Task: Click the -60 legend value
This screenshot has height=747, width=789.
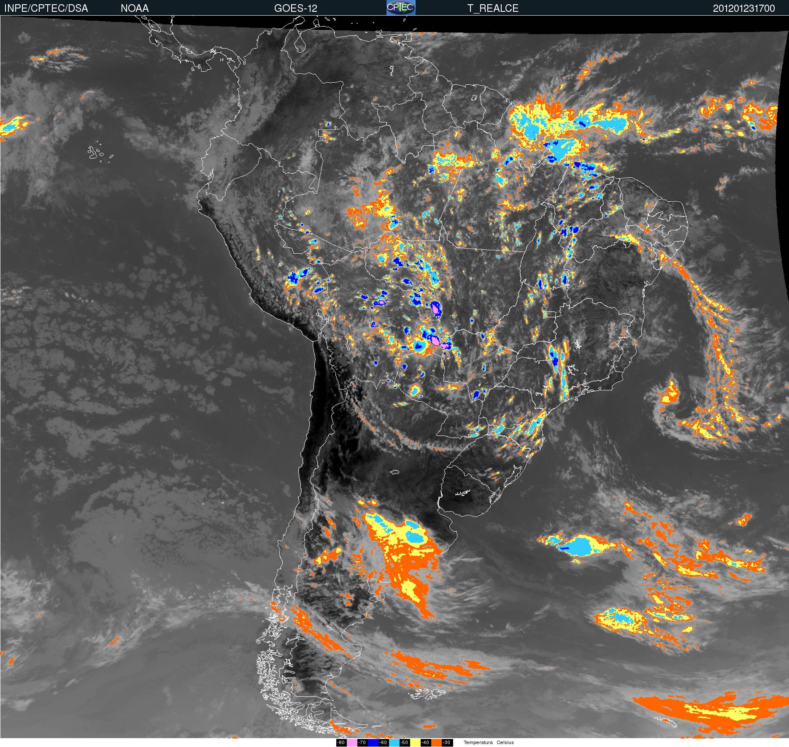Action: [383, 742]
